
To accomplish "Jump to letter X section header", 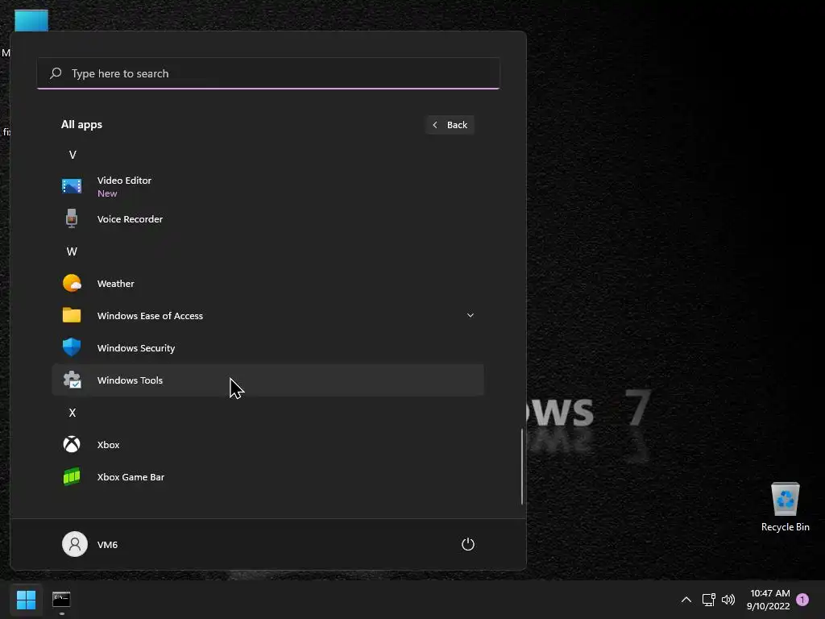I will point(73,413).
